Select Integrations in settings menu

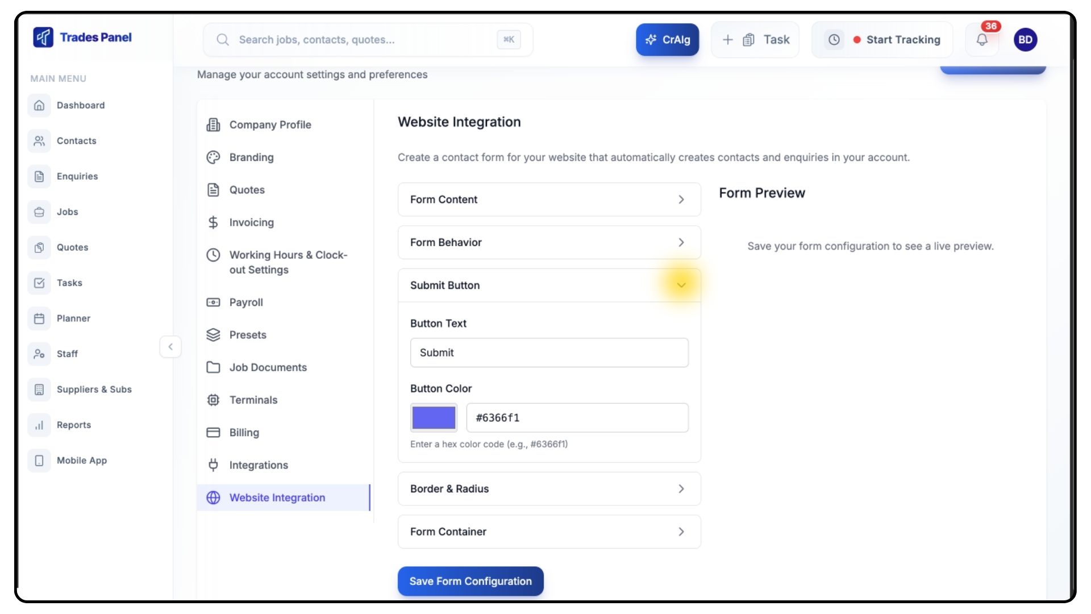(258, 465)
